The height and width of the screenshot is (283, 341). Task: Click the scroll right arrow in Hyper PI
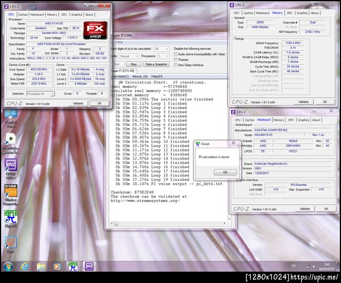click(x=224, y=223)
